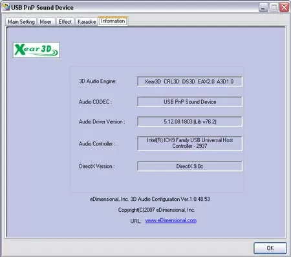Confirm with the OK button
This screenshot has height=257, width=291.
click(270, 248)
